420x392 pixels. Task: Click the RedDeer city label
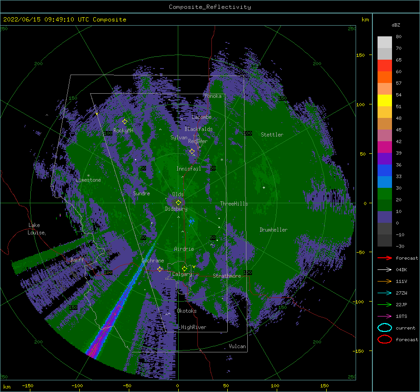click(x=198, y=141)
